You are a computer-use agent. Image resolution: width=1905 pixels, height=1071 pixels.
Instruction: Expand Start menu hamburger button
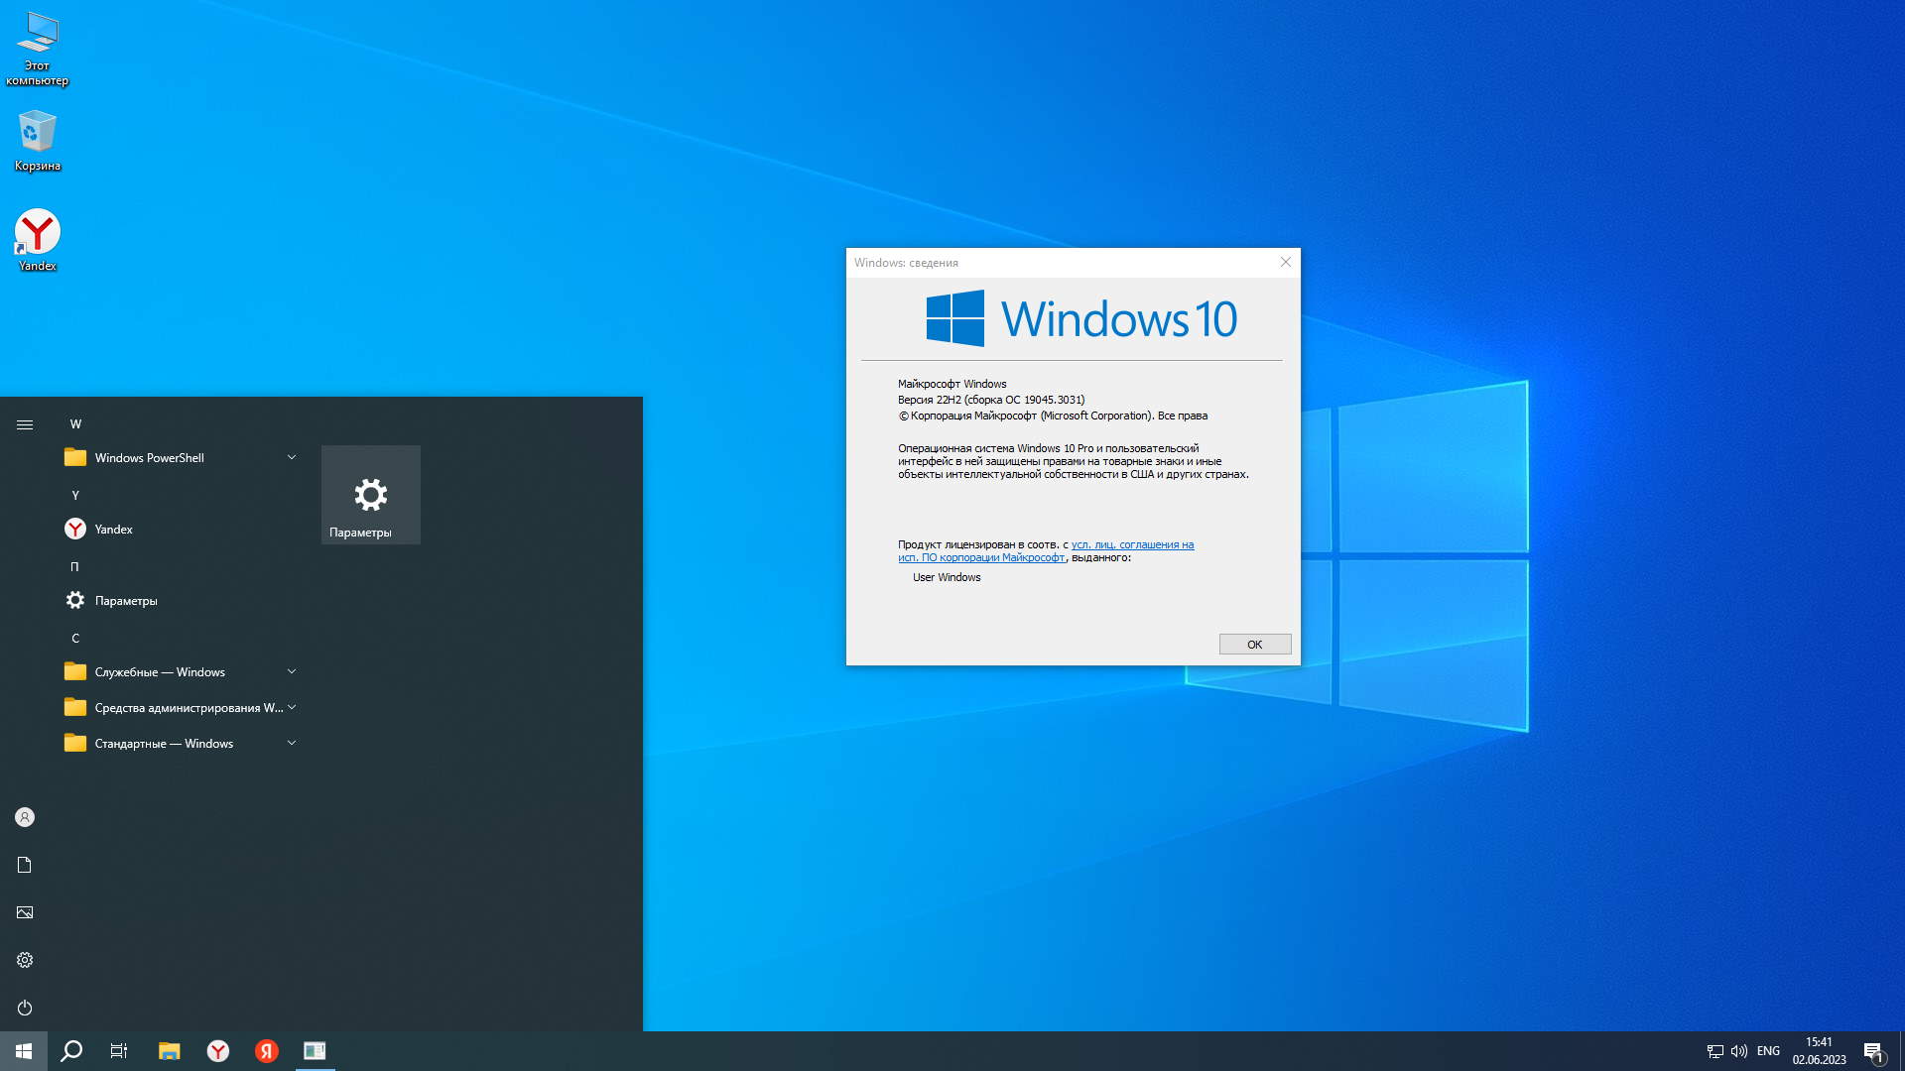25,424
